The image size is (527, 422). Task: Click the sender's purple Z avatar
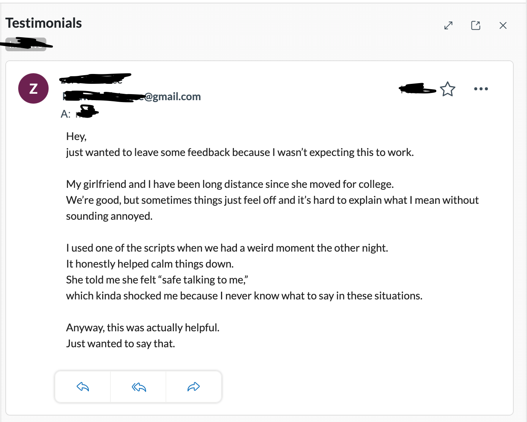pos(33,88)
